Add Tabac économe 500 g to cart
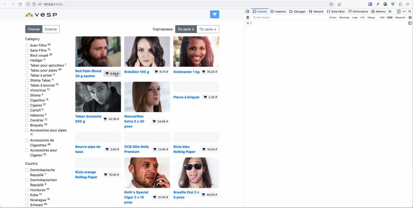The height and width of the screenshot is (208, 413). point(112,119)
